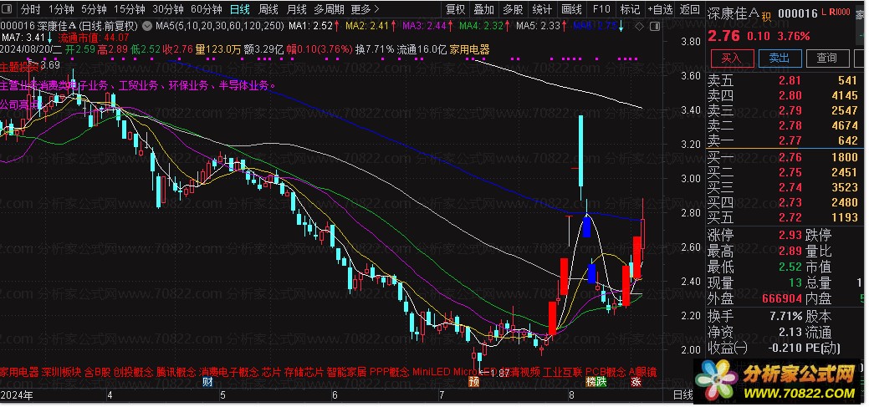Click the R1000 badge in quote header

click(x=840, y=13)
